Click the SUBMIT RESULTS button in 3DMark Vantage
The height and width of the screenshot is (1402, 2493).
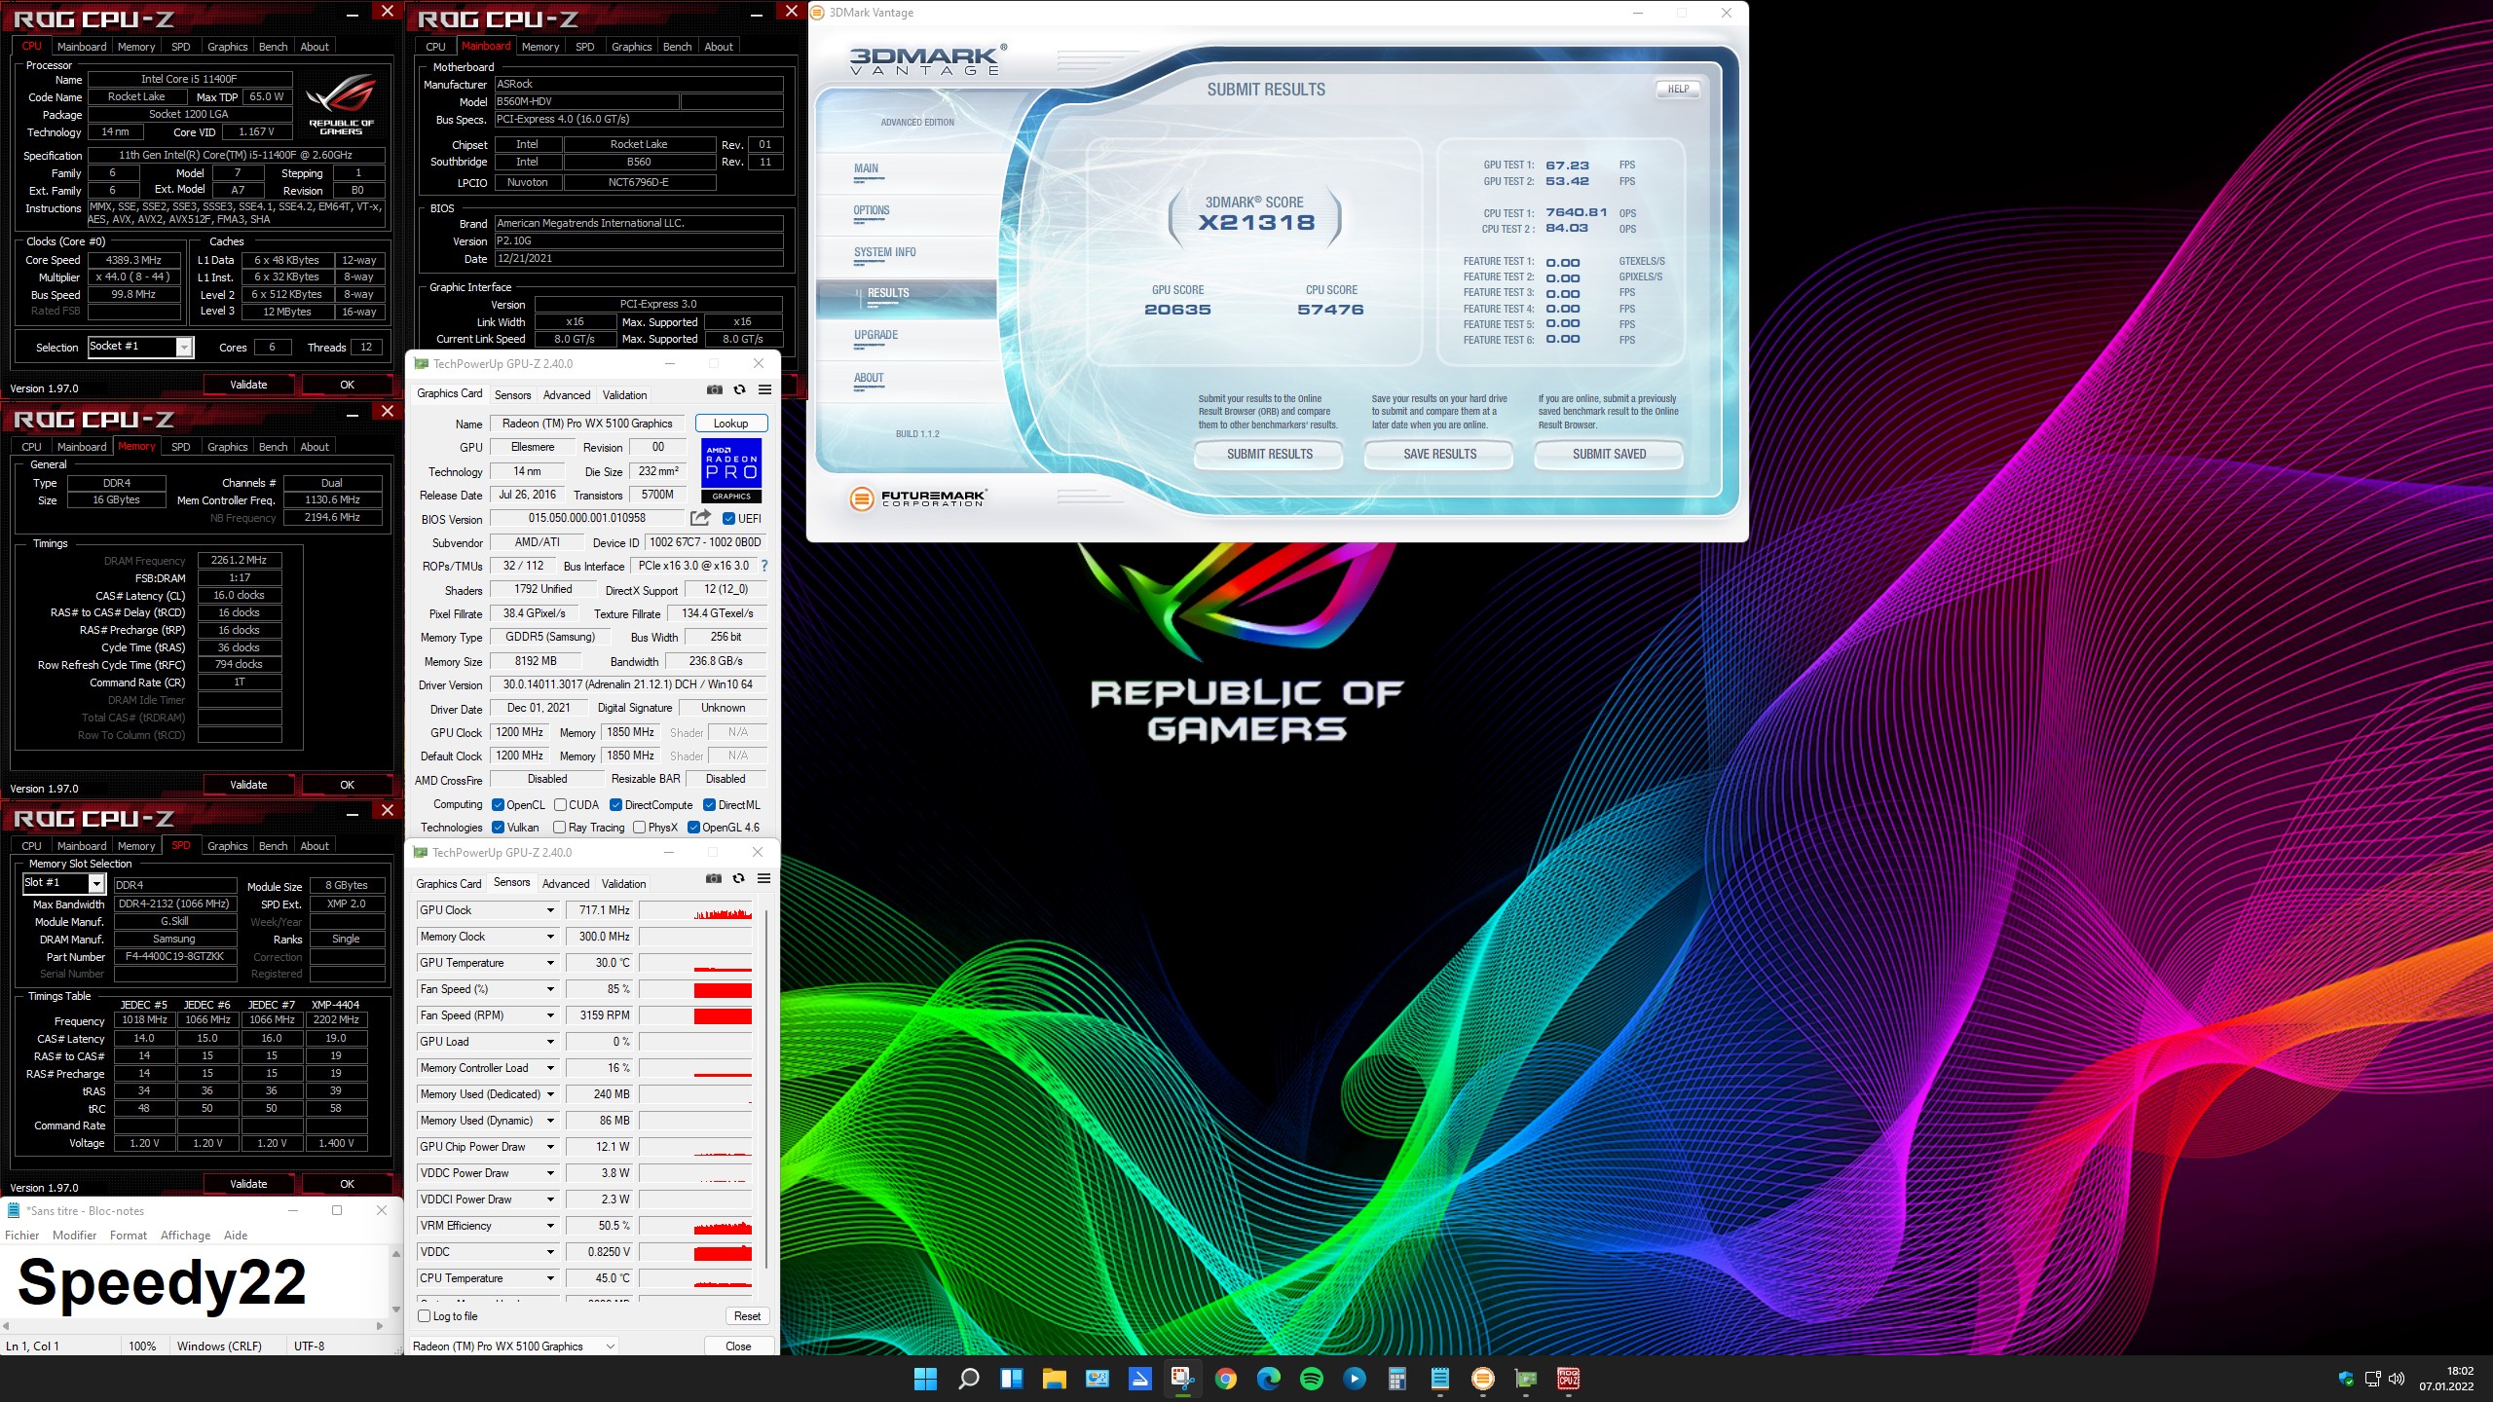(x=1269, y=455)
